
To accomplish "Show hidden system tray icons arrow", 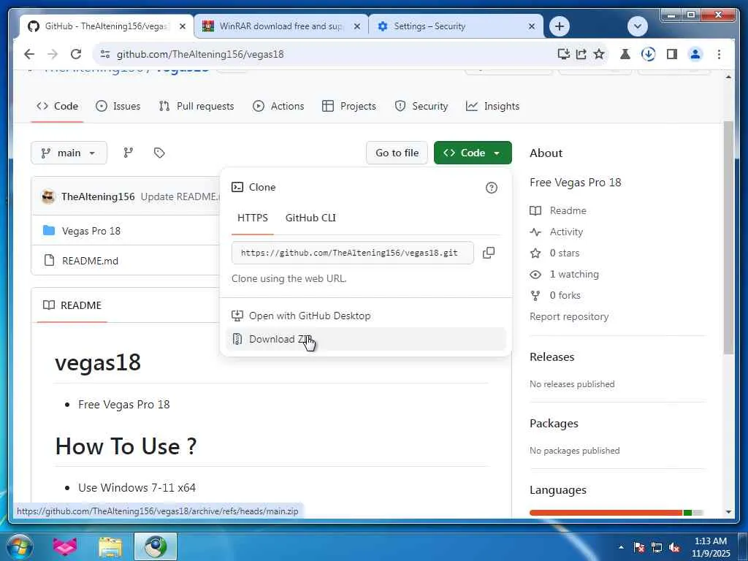I will pyautogui.click(x=621, y=547).
